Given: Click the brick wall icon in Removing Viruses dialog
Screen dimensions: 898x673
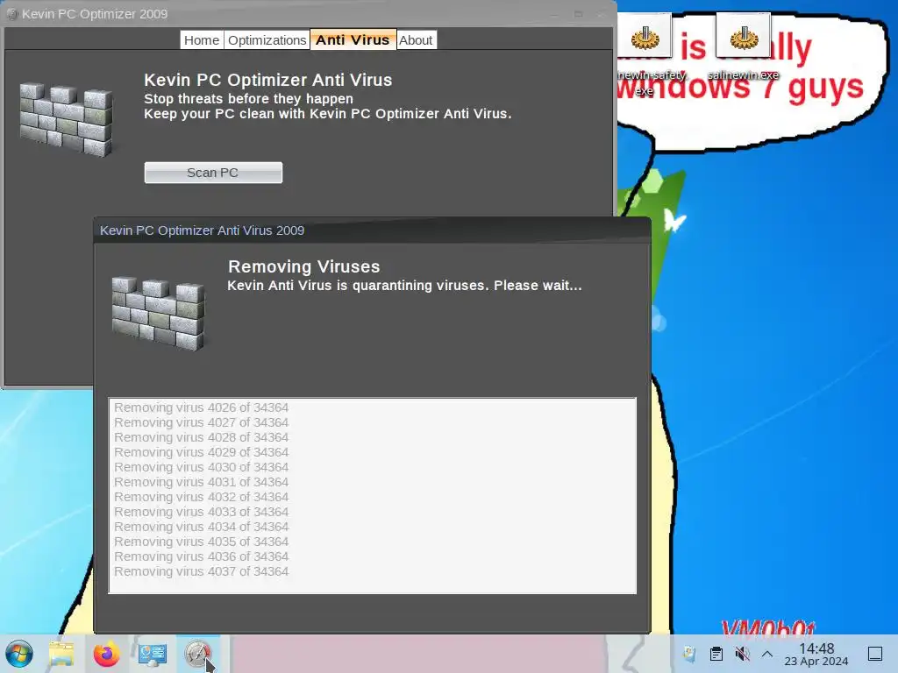Looking at the screenshot, I should (159, 313).
